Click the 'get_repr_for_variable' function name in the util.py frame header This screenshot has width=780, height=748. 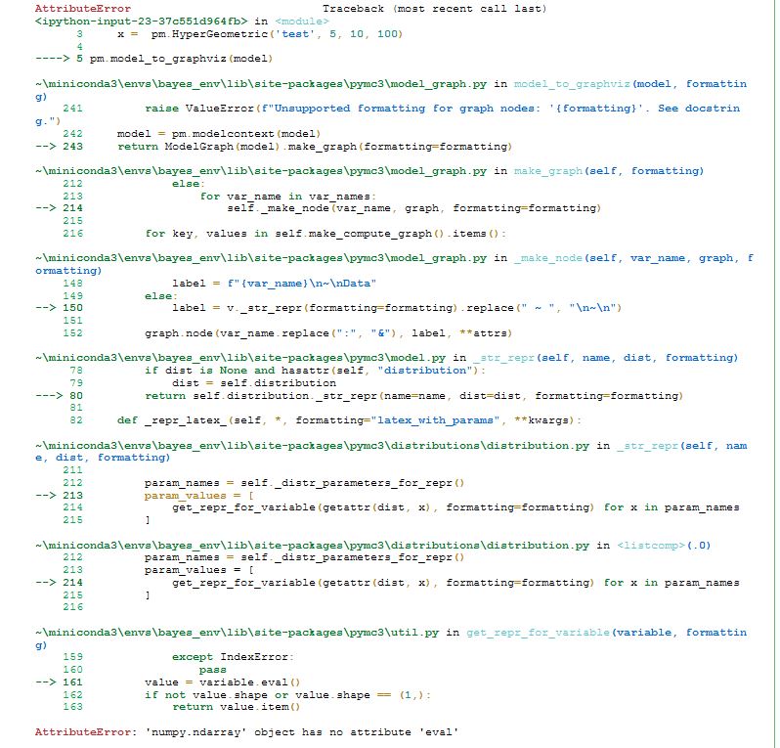[x=538, y=632]
